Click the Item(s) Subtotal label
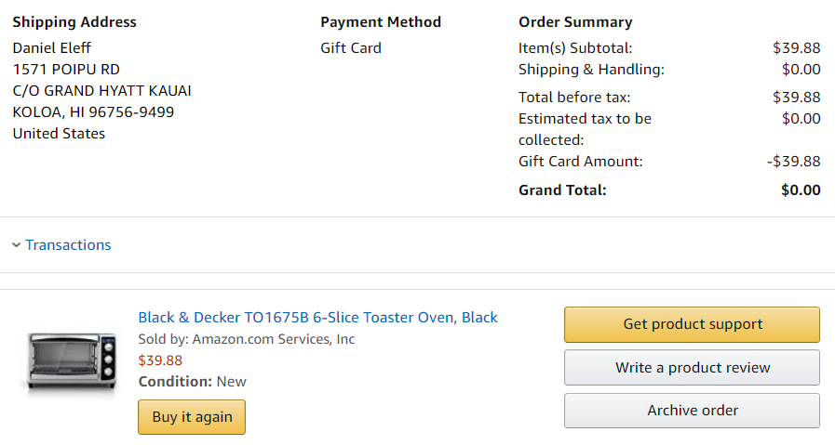Viewport: 835px width, 445px height. coord(575,48)
